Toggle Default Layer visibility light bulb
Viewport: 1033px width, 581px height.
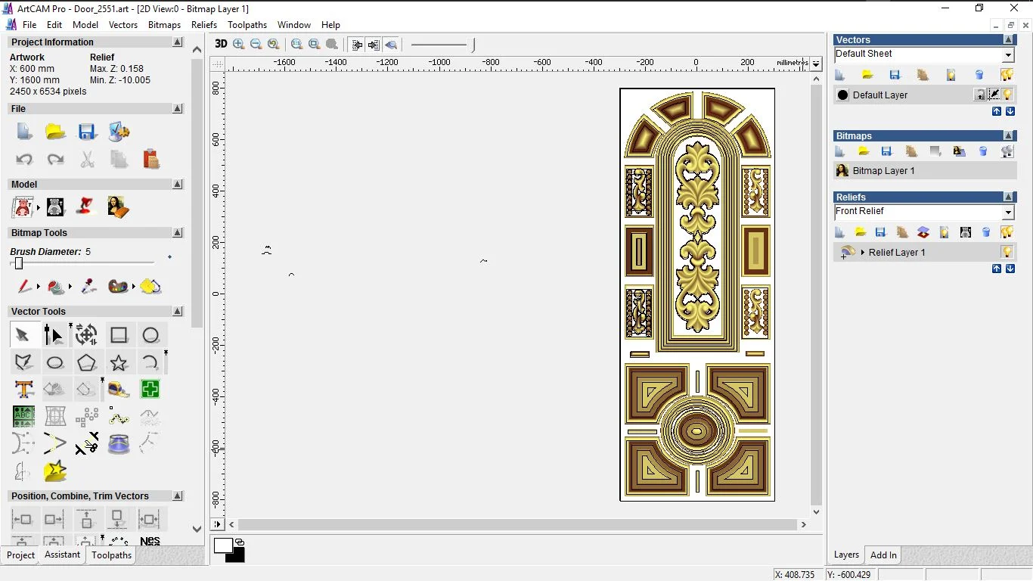point(1007,95)
